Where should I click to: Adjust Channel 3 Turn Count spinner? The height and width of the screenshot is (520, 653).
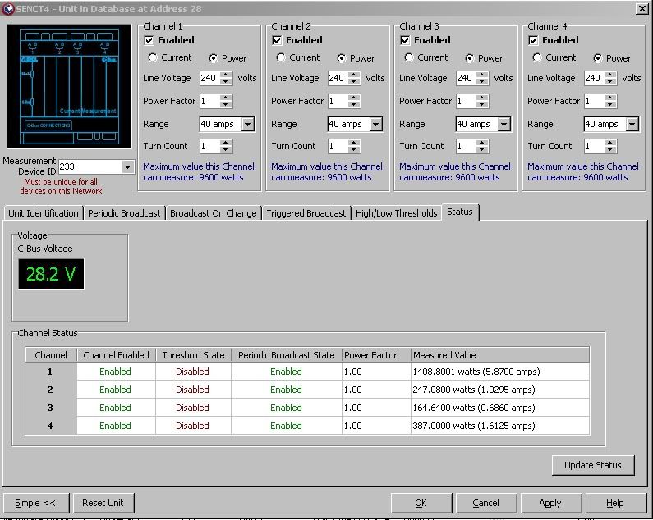tap(482, 147)
